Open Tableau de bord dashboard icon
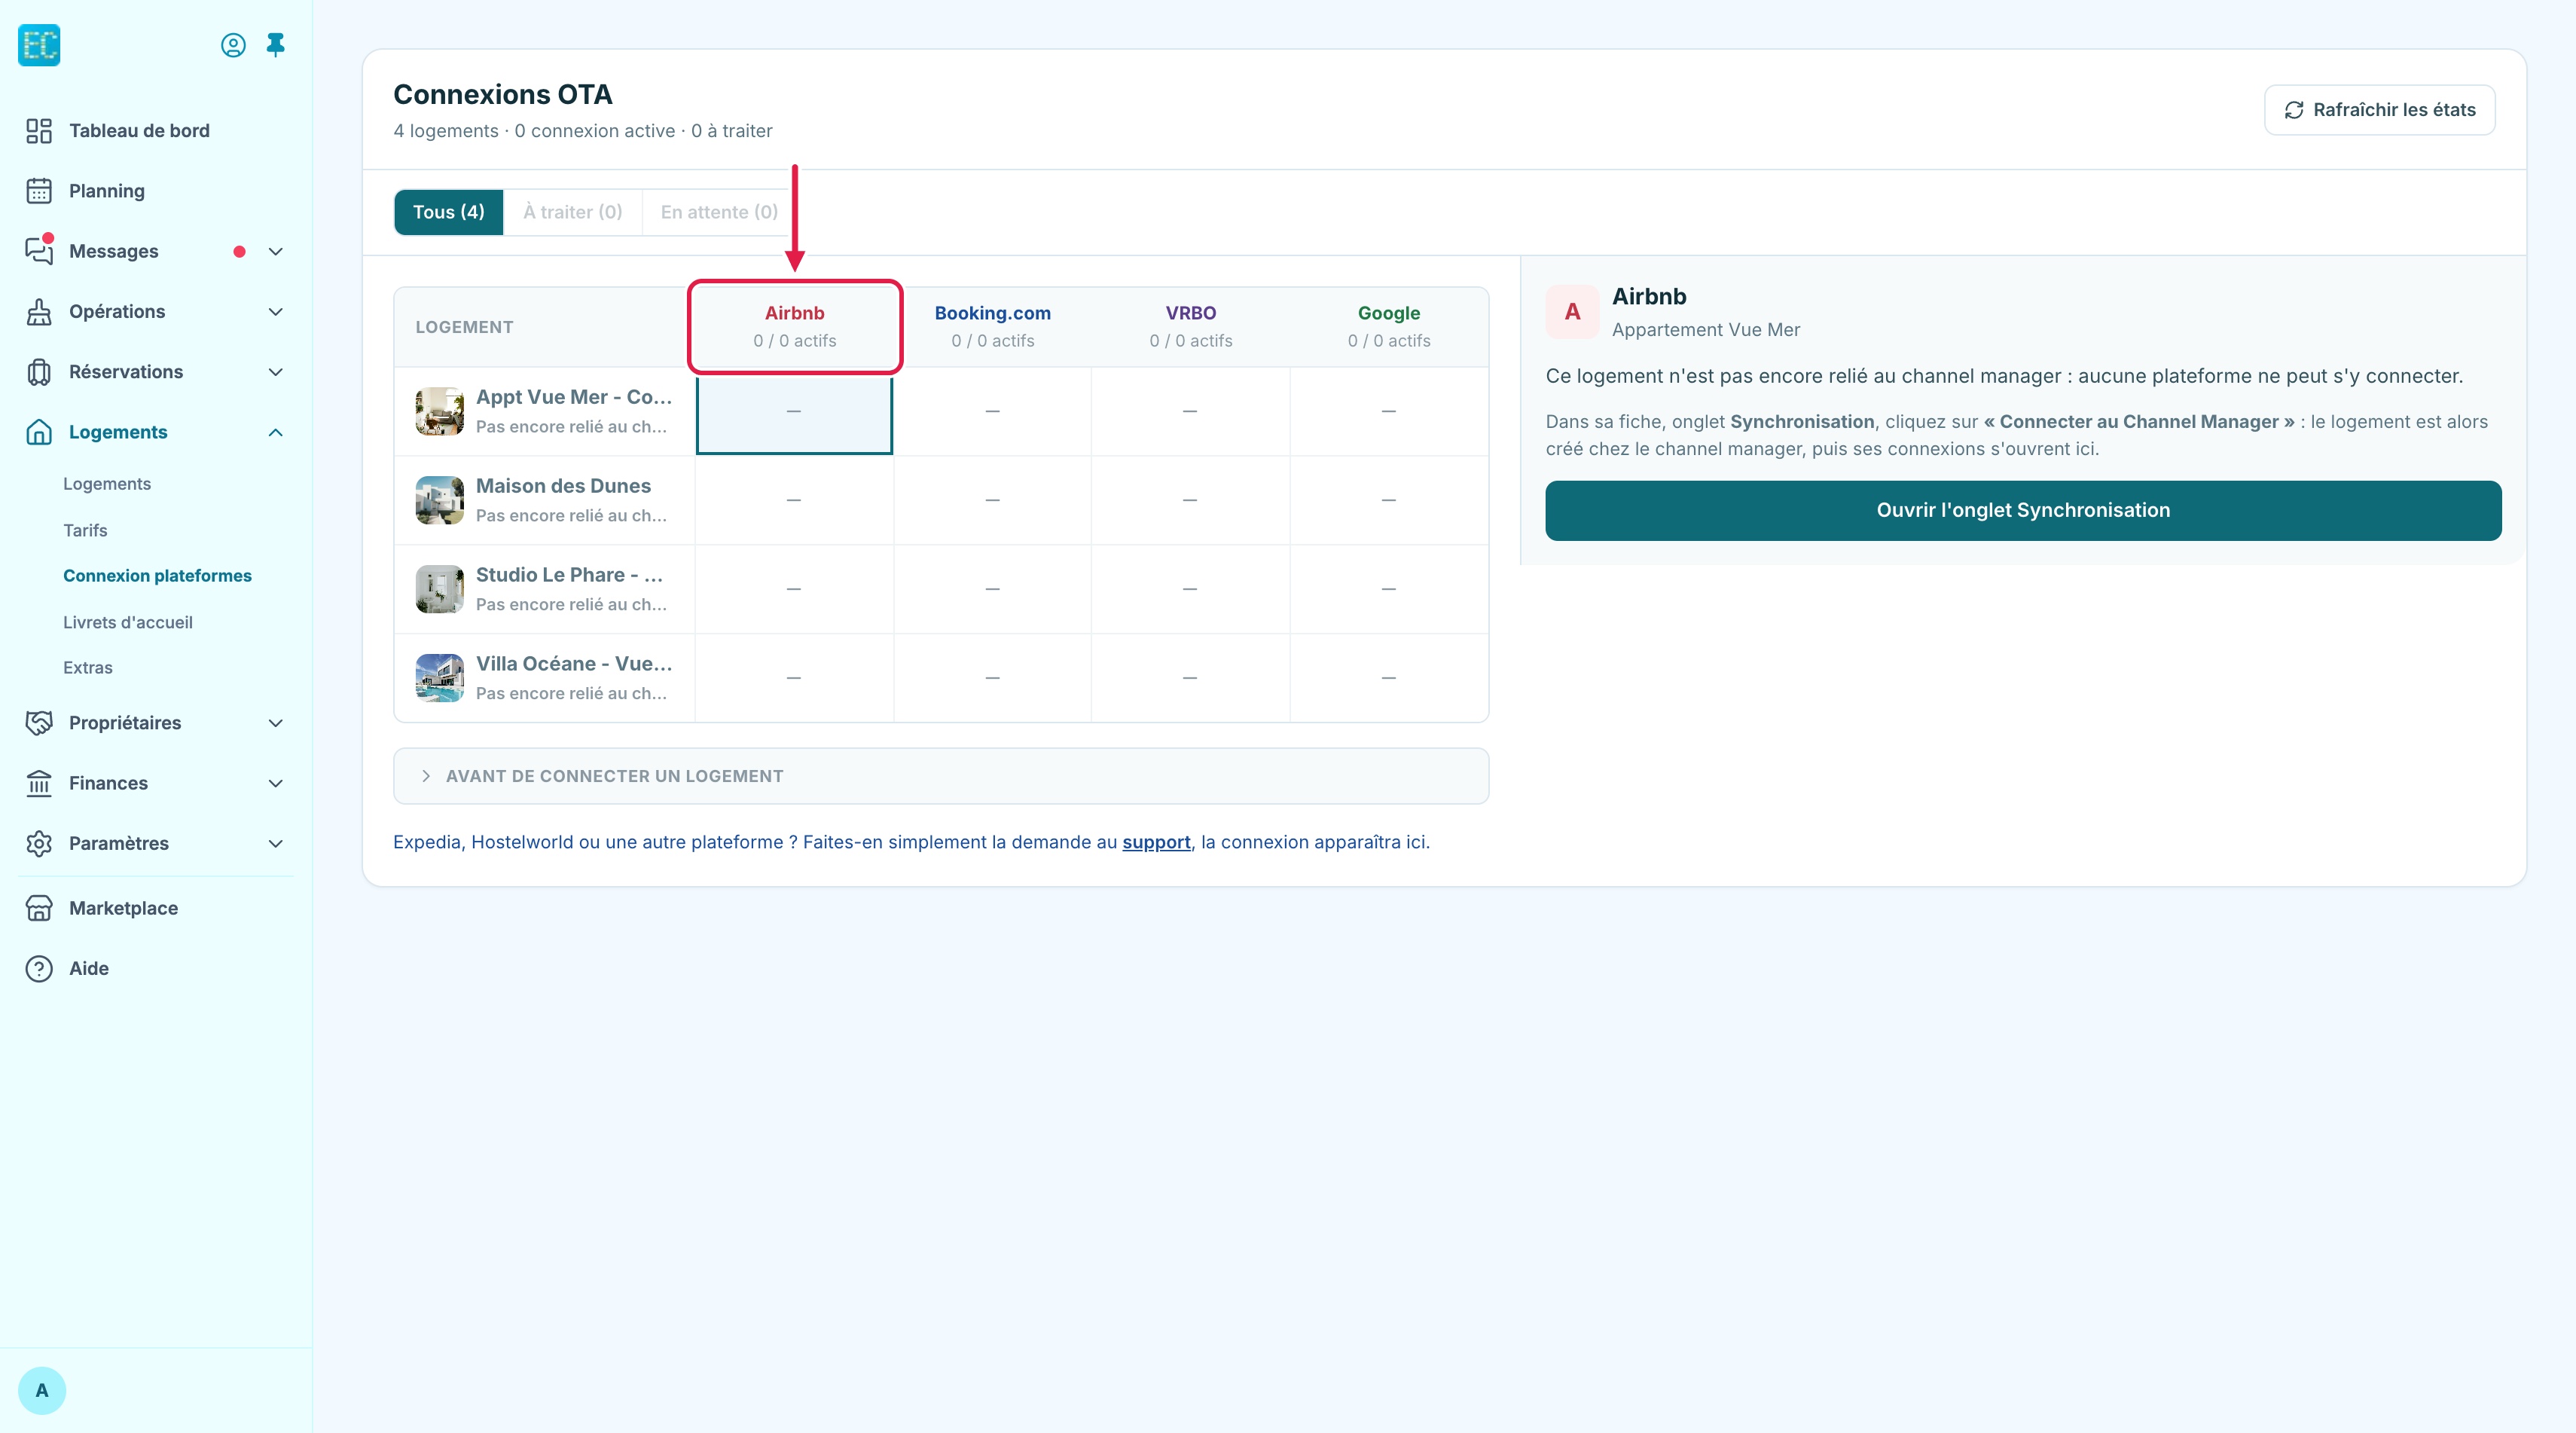Image resolution: width=2576 pixels, height=1433 pixels. (39, 131)
